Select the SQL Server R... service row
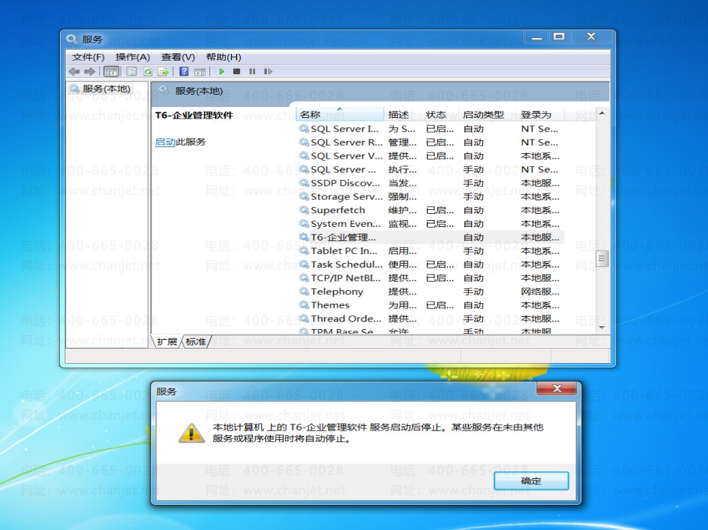Screen dimensions: 708x530 (430, 142)
